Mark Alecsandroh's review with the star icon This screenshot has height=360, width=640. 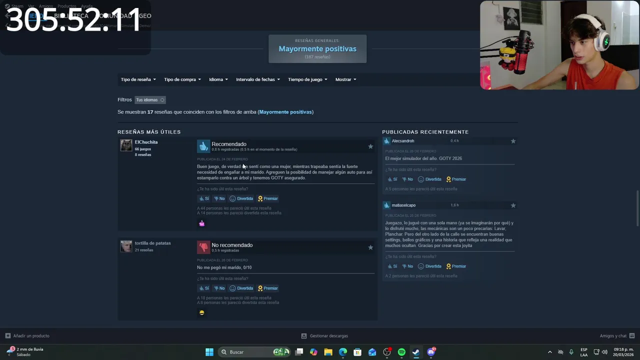pos(513,141)
